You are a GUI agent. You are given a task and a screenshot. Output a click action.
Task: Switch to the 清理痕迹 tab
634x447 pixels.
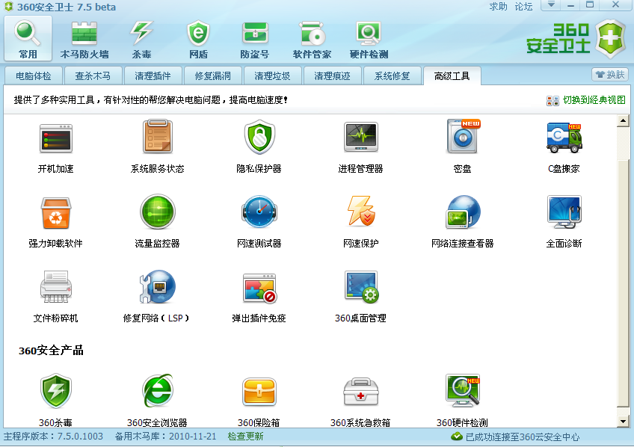tap(333, 76)
